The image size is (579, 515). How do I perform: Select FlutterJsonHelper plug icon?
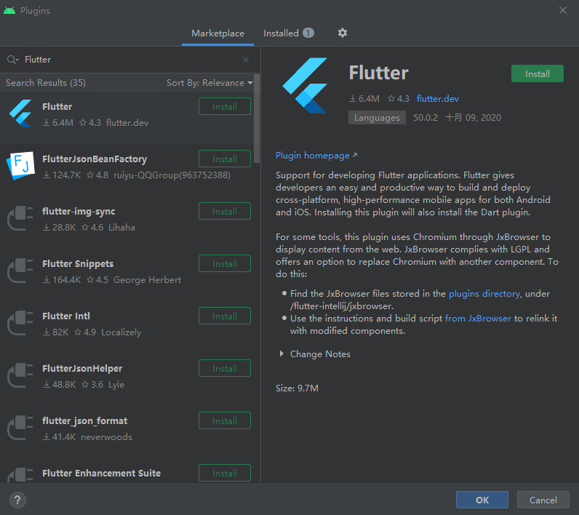pos(20,375)
